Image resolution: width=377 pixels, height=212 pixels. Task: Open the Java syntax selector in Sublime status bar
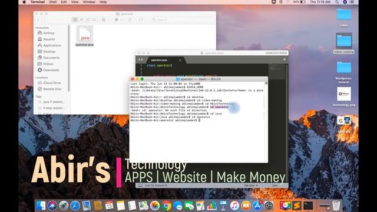275,185
